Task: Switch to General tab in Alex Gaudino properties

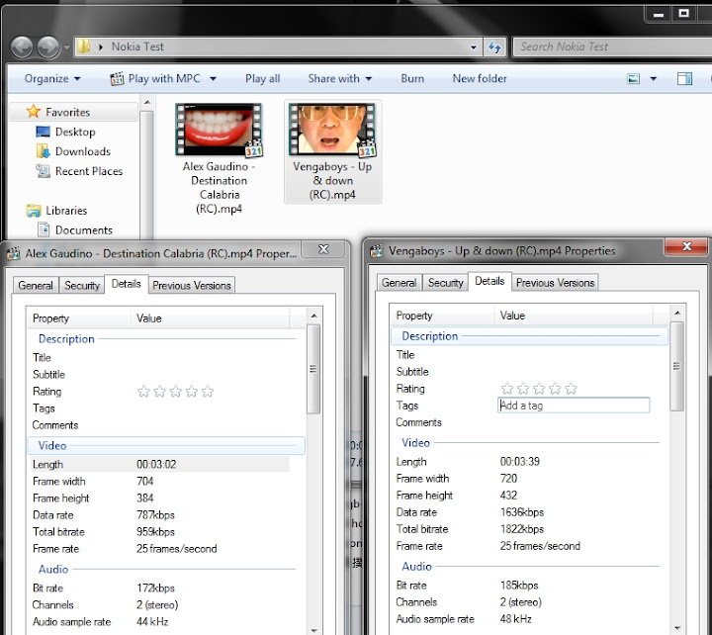Action: tap(36, 286)
